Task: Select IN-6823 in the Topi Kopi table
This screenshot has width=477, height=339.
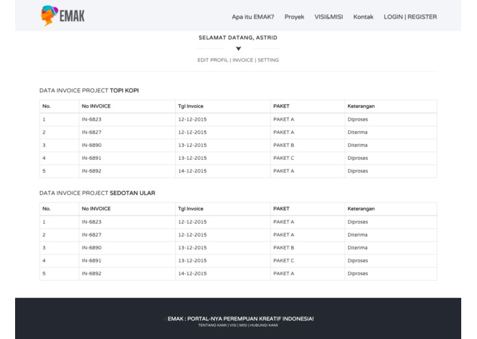Action: click(x=91, y=119)
